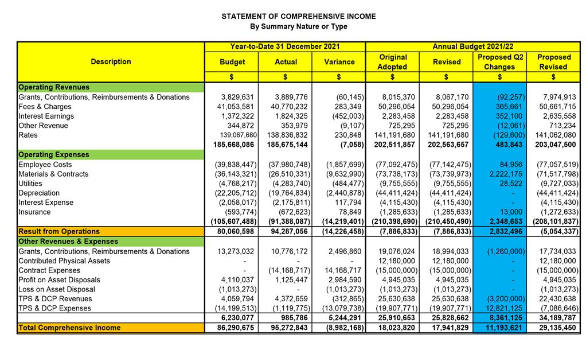Click the 'Depreciation' row label
Screen dimensions: 586x342
tap(39, 193)
